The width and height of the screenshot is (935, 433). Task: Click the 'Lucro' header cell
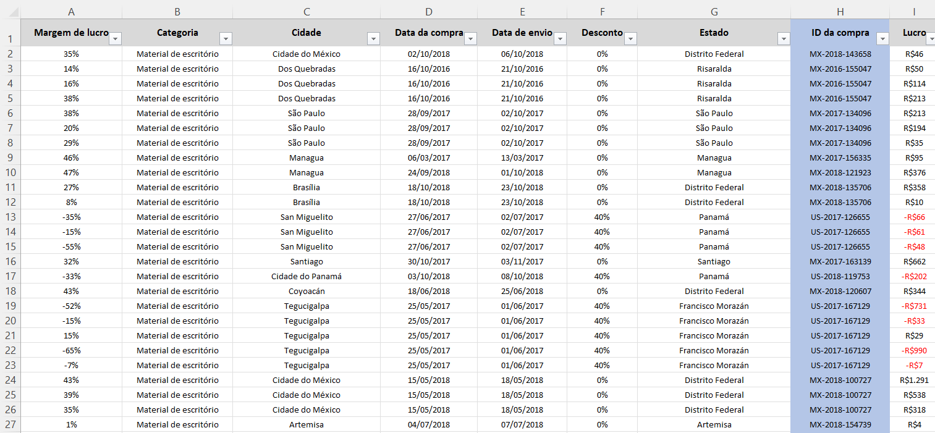pyautogui.click(x=913, y=33)
